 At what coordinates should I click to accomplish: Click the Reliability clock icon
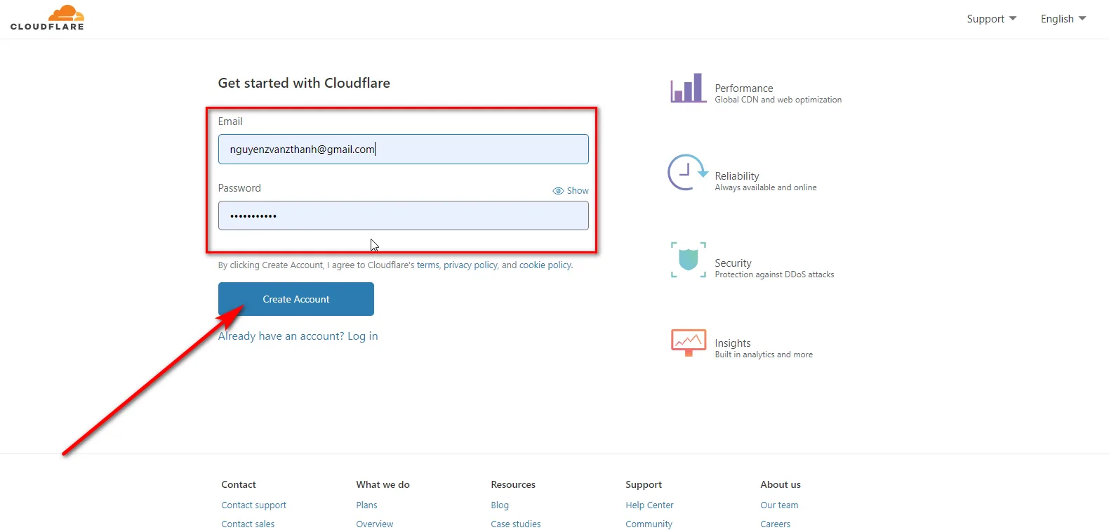(686, 173)
